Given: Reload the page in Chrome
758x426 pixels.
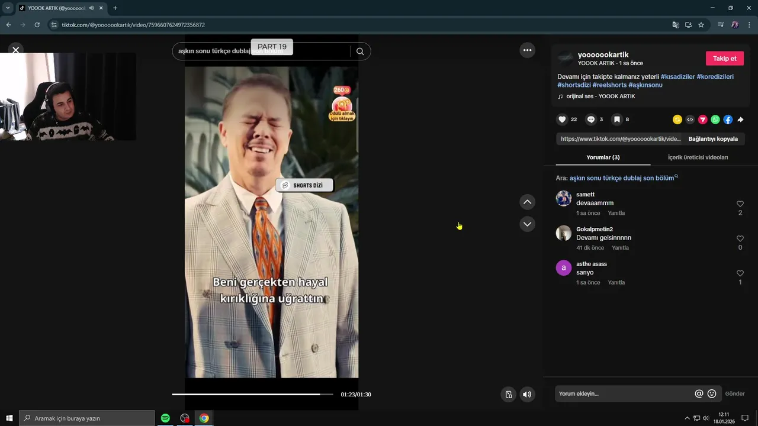Looking at the screenshot, I should (37, 25).
